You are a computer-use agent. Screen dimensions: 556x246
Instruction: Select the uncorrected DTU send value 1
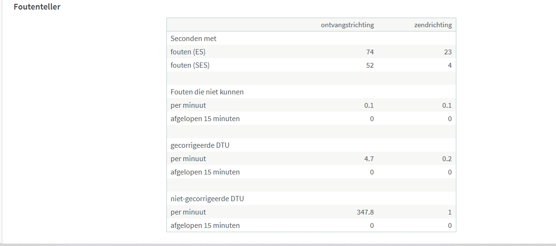pos(450,212)
